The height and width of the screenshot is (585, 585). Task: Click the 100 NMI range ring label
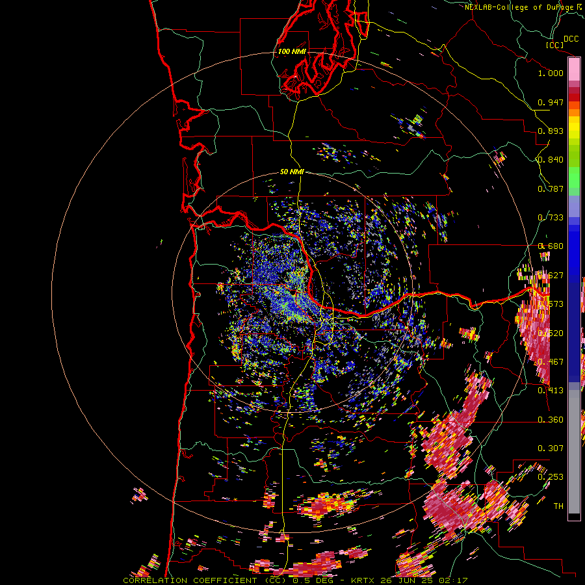292,51
